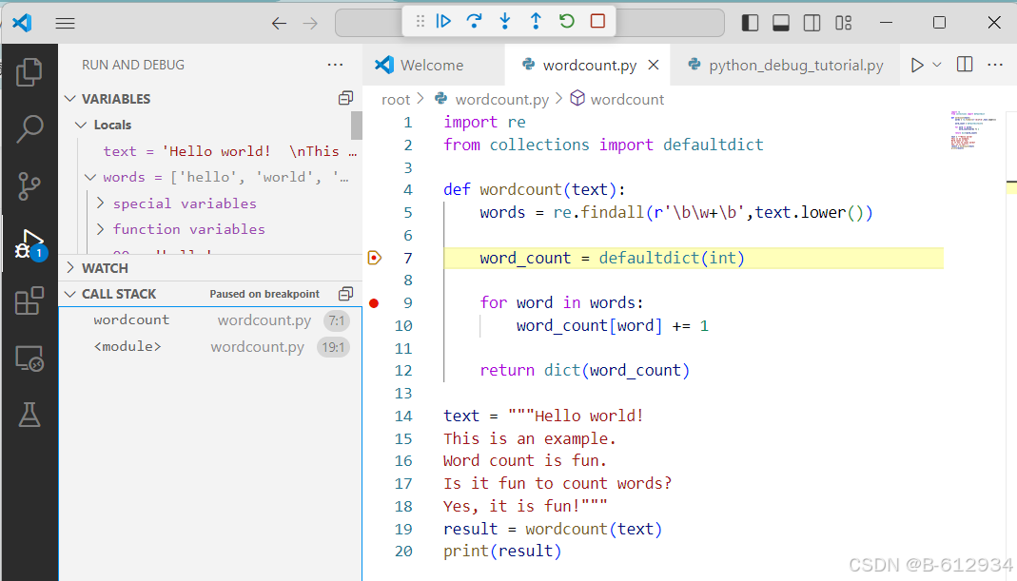Toggle the primary side bar layout
The height and width of the screenshot is (581, 1017).
[x=750, y=23]
